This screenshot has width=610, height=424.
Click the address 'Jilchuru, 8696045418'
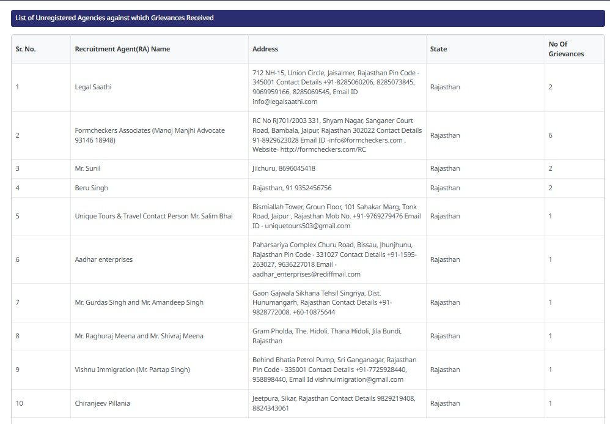pos(284,169)
